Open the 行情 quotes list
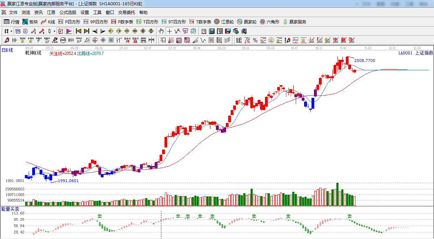This screenshot has height=239, width=434. pos(12,22)
